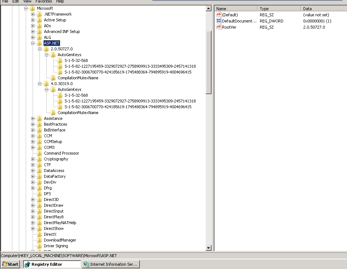
Task: Click the Driver Signing folder icon
Action: click(39, 246)
